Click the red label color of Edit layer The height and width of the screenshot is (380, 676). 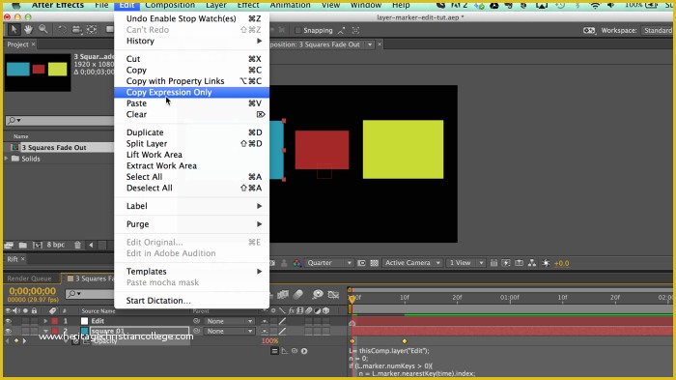(55, 321)
